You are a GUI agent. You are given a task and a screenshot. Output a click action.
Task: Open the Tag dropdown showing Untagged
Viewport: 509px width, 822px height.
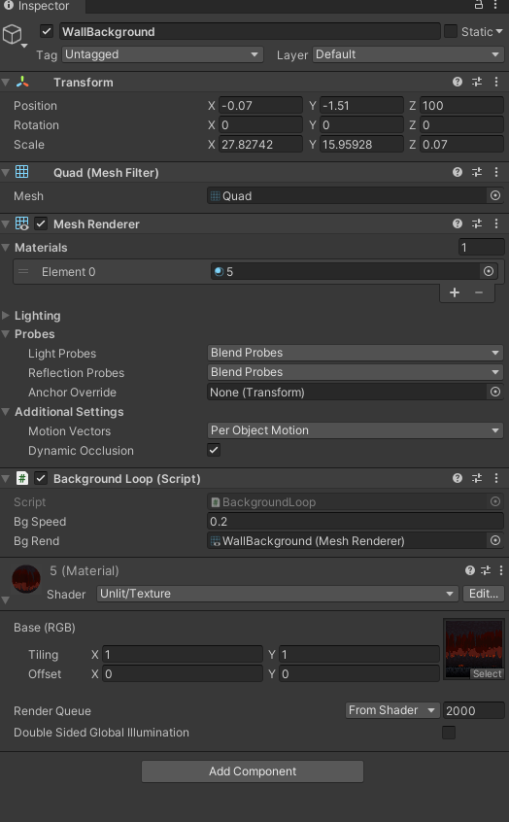(x=162, y=54)
